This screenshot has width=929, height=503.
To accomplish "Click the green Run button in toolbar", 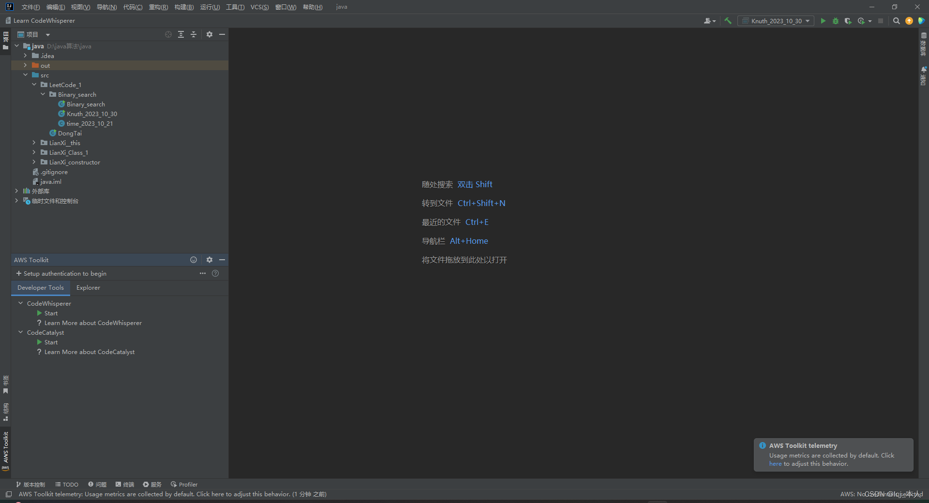I will (823, 21).
